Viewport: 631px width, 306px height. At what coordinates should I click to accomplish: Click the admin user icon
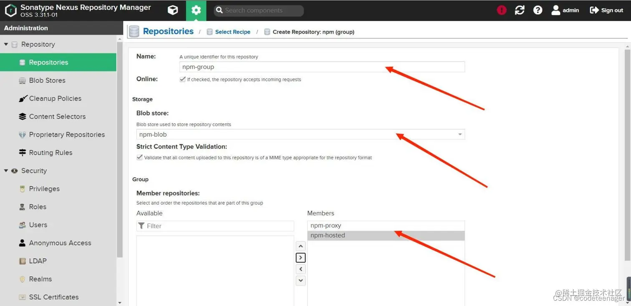(x=556, y=10)
